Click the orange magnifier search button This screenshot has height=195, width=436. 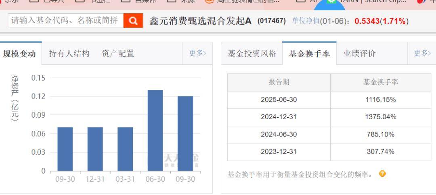pyautogui.click(x=133, y=21)
